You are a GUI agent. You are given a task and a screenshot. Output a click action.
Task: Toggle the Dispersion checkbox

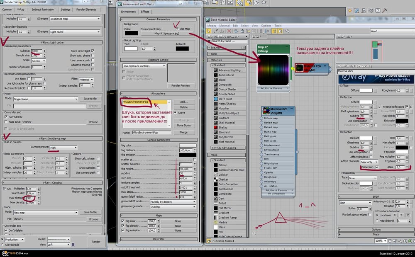click(377, 167)
